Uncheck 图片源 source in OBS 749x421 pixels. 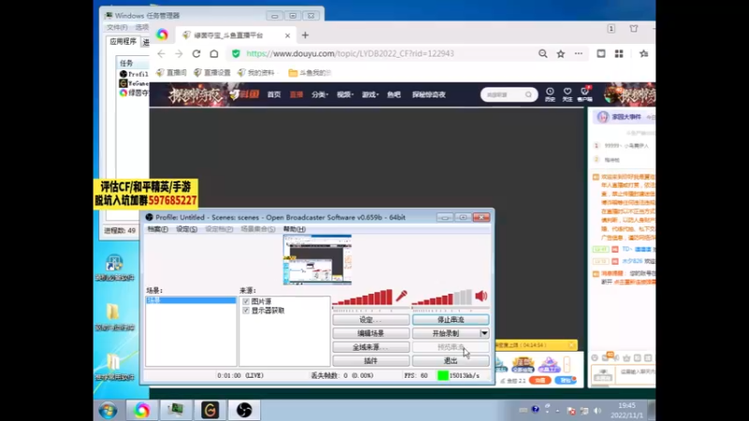[x=246, y=301]
